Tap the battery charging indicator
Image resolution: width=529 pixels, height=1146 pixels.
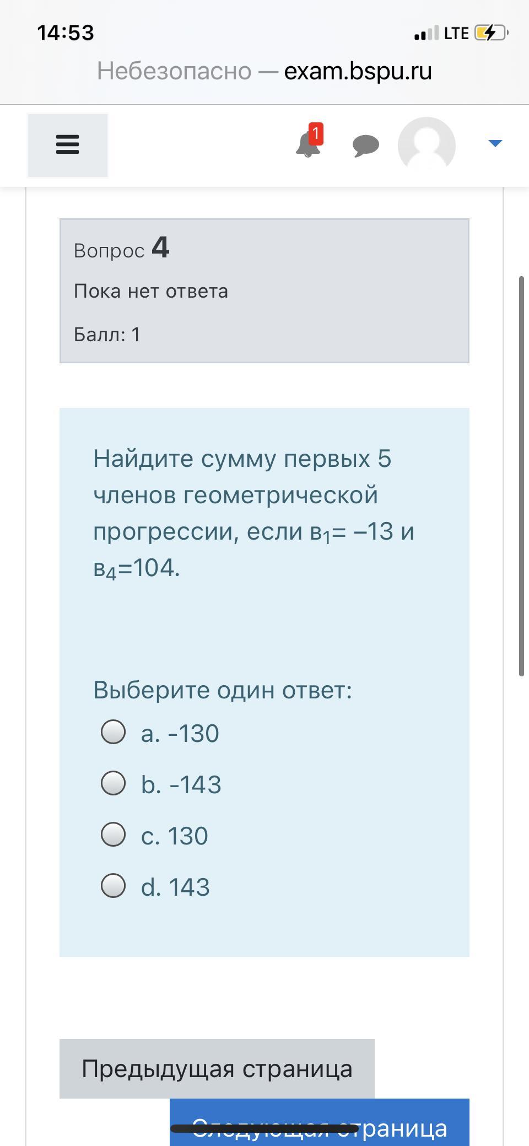click(x=490, y=33)
